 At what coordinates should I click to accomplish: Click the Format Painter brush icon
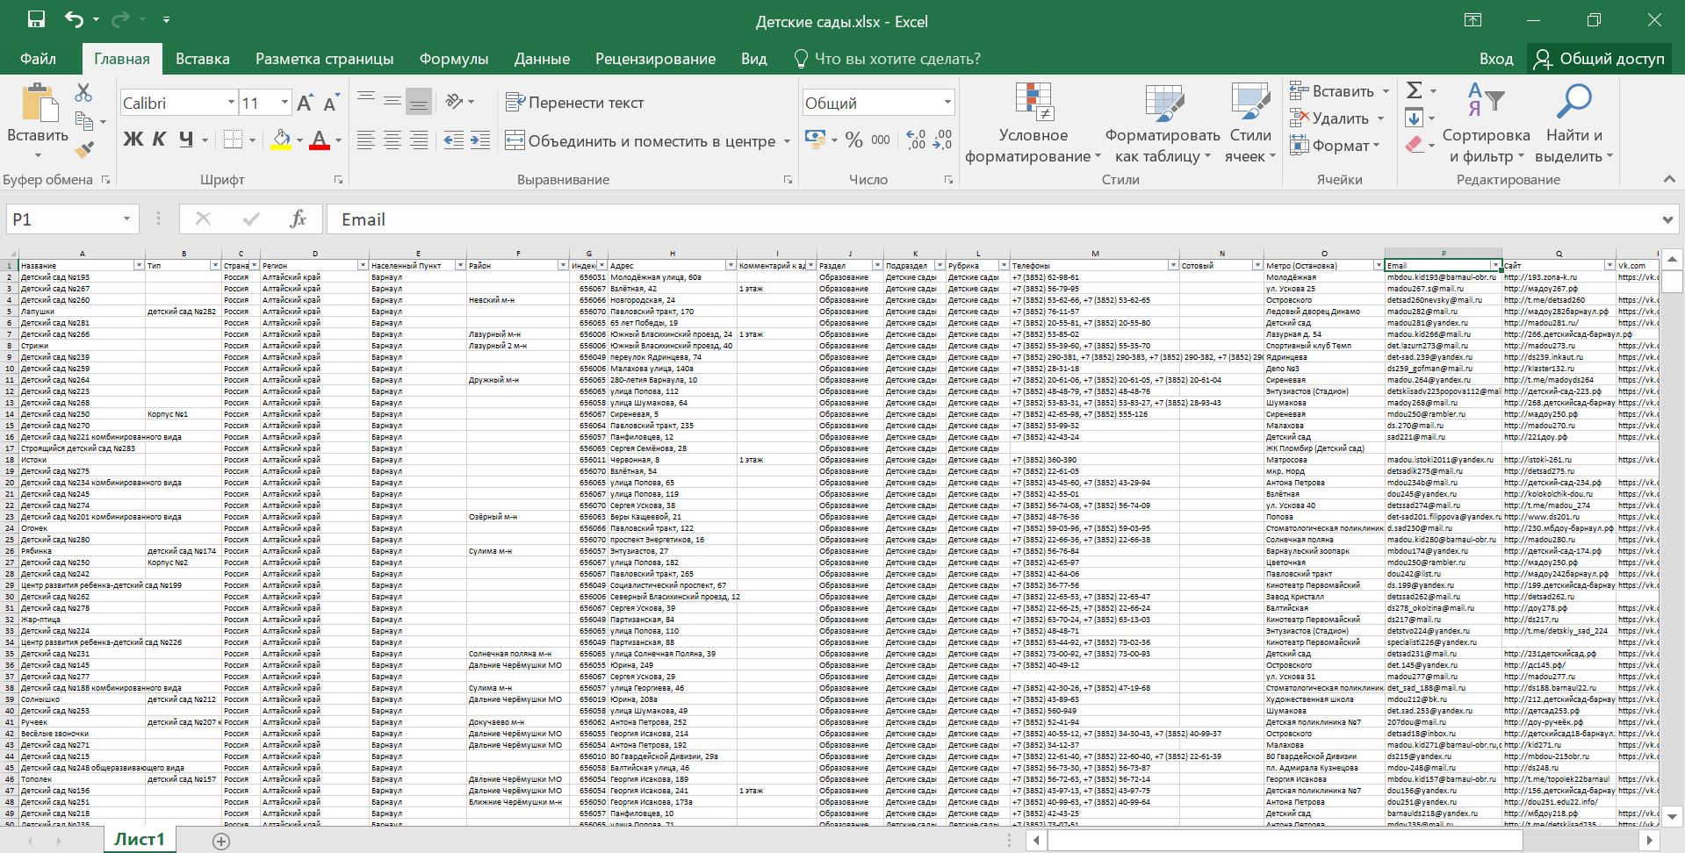[84, 150]
